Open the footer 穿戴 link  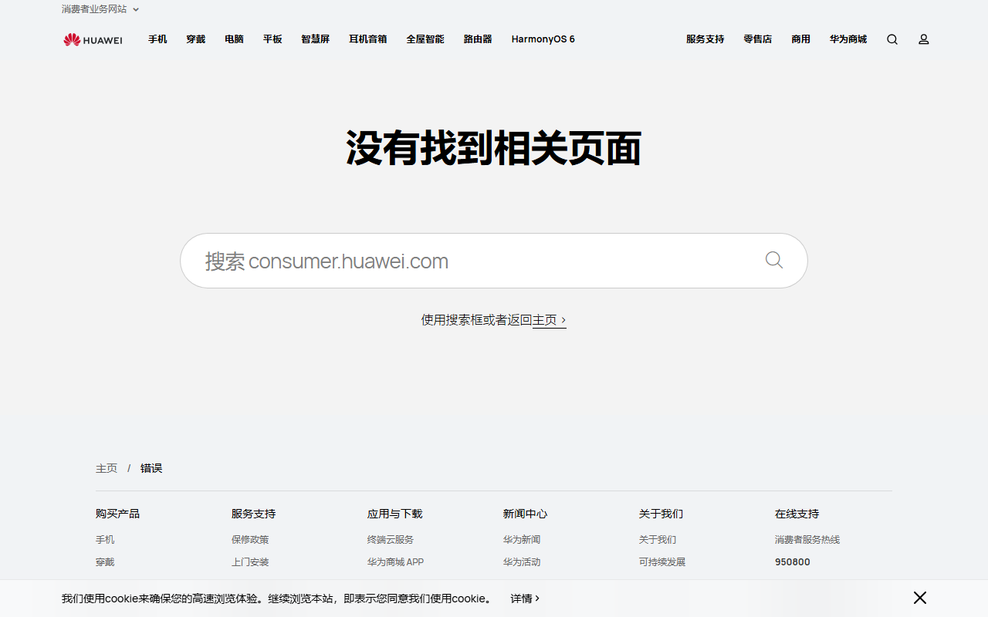point(105,562)
